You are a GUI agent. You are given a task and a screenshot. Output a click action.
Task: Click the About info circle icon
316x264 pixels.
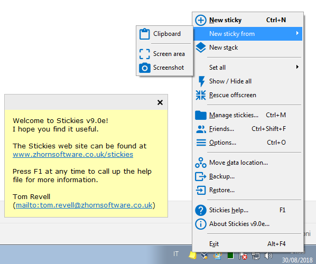coord(200,224)
